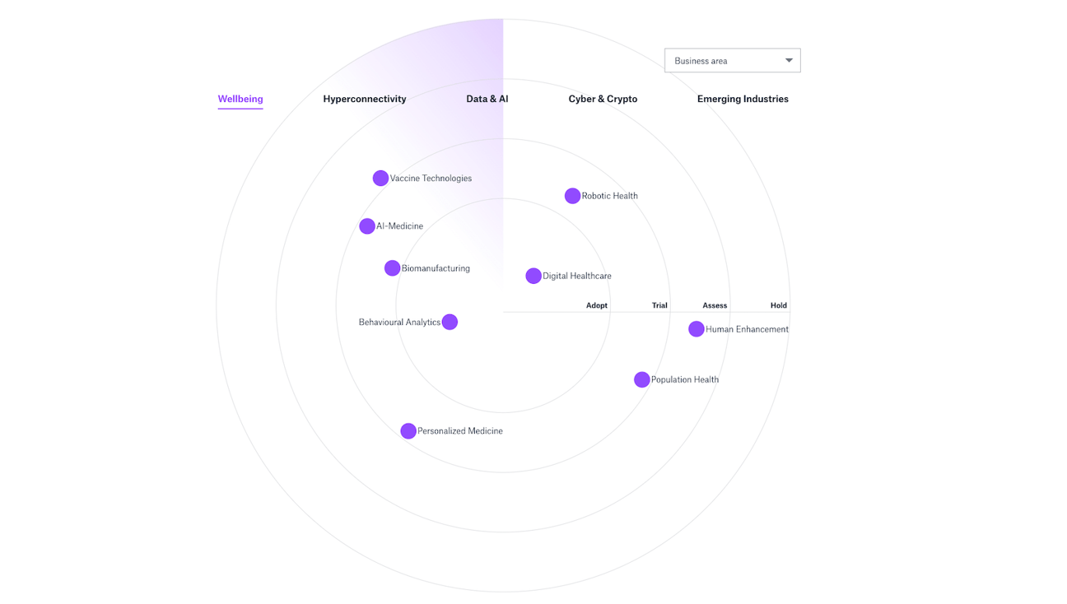Click the Digital Healthcare text label
Viewport: 1067px width, 604px height.
(x=577, y=276)
